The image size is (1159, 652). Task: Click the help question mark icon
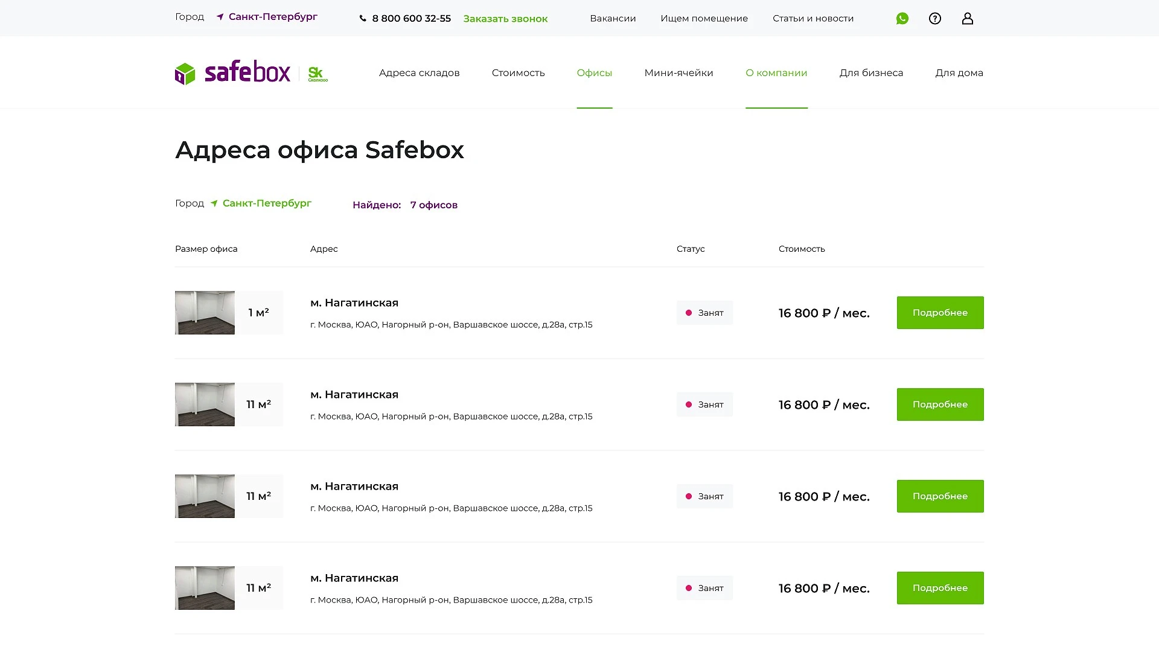coord(935,19)
